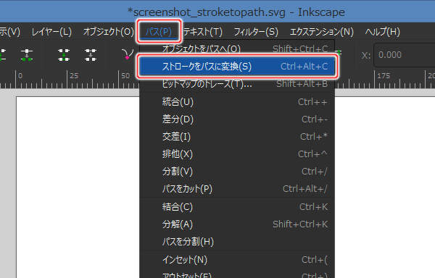Apply 差分(D) difference operation
This screenshot has height=278, width=435.
pos(237,119)
